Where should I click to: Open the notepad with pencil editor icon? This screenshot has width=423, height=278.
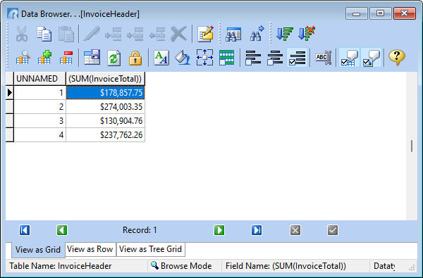click(205, 34)
